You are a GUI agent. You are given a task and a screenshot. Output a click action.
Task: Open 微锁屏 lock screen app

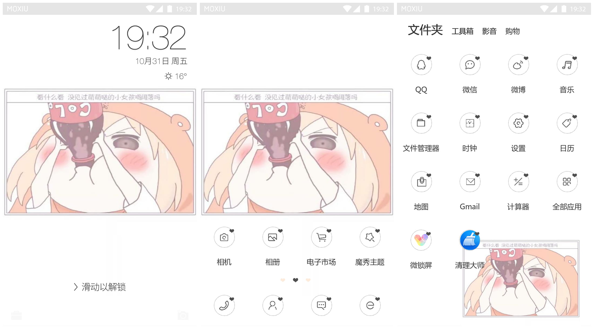point(422,241)
